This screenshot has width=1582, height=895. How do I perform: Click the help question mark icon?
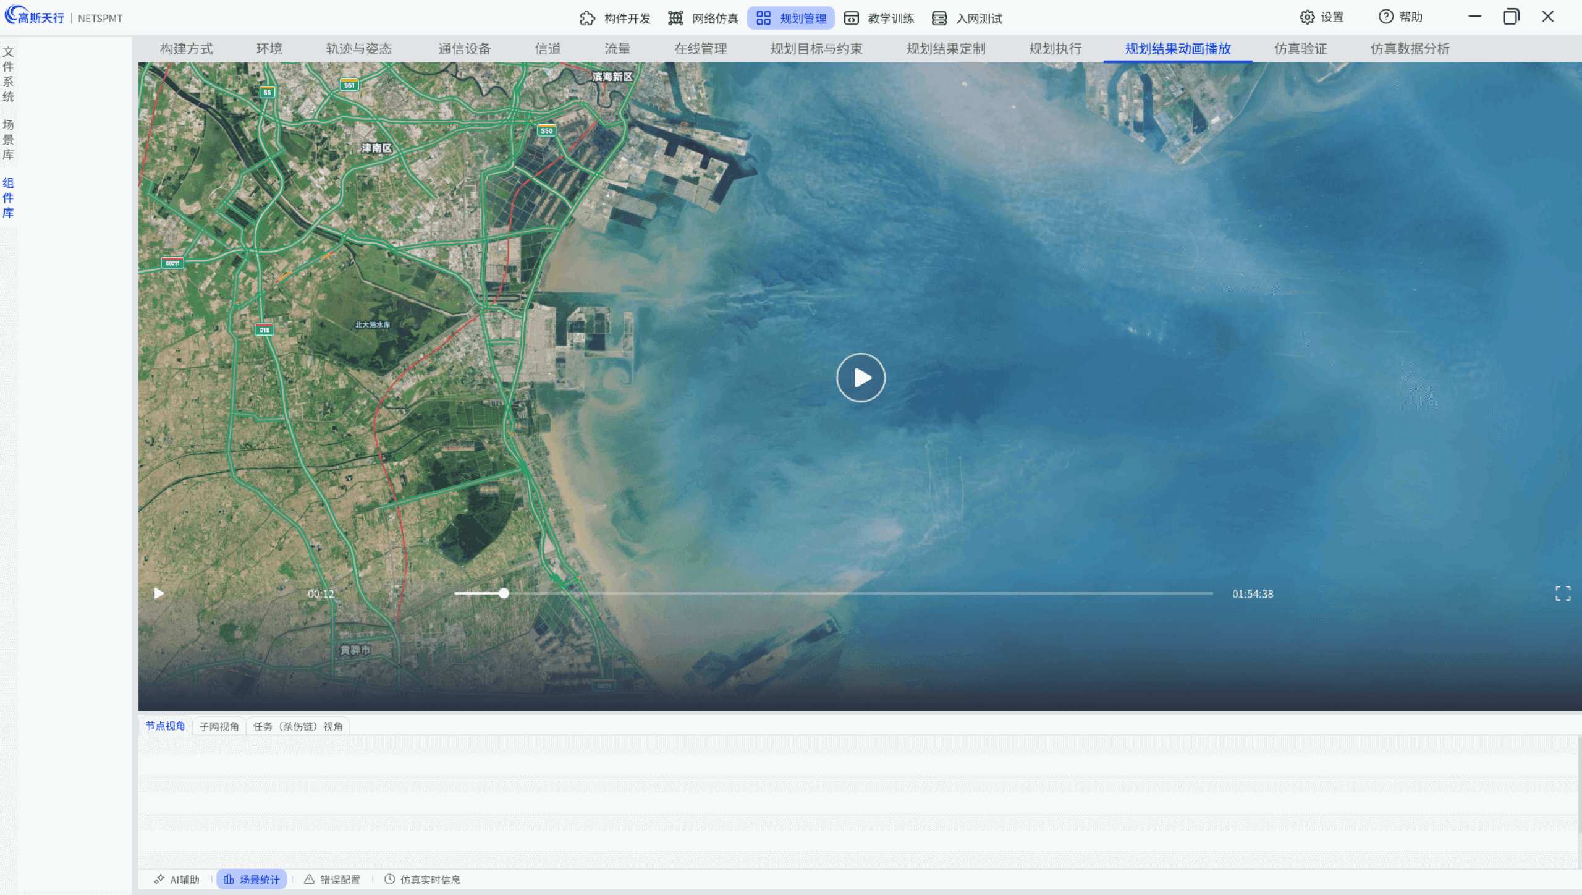pos(1386,17)
